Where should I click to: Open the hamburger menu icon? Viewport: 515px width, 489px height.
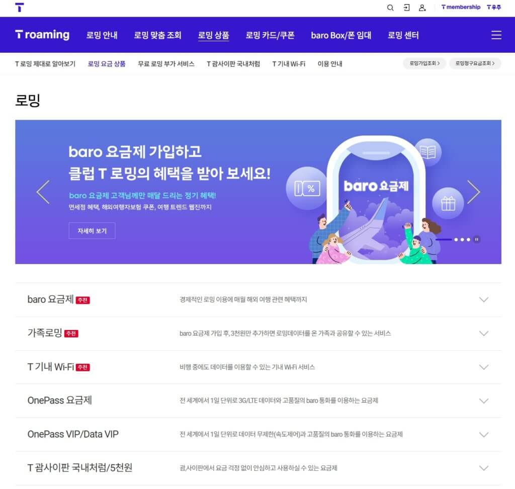pos(496,35)
